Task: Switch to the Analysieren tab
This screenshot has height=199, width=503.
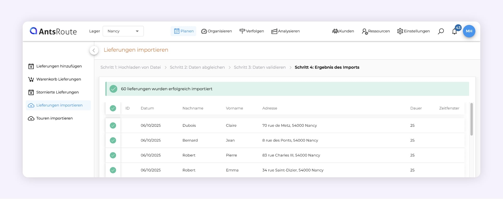Action: (286, 31)
